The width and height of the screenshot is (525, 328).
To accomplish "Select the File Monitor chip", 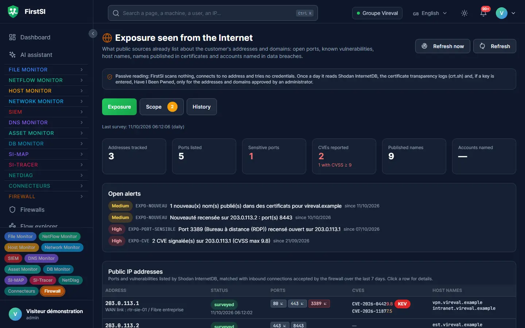I will [x=20, y=237].
